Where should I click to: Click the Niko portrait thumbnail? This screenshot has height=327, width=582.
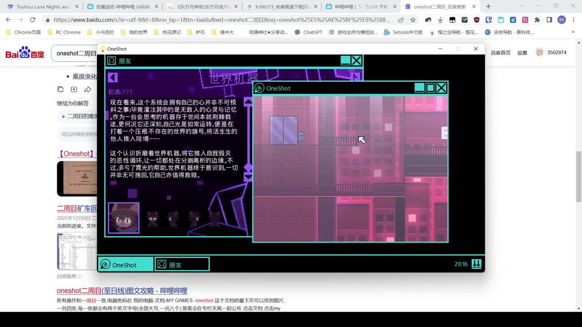click(124, 218)
